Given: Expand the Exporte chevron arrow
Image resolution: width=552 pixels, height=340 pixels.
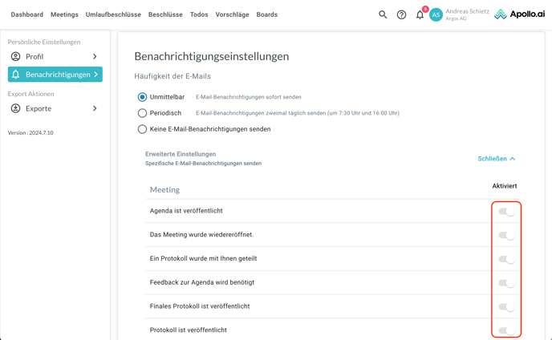Looking at the screenshot, I should 95,108.
